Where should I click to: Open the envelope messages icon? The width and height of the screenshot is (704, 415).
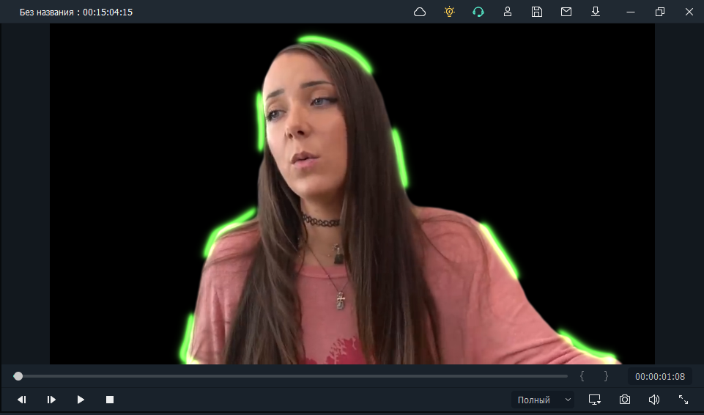pos(566,12)
